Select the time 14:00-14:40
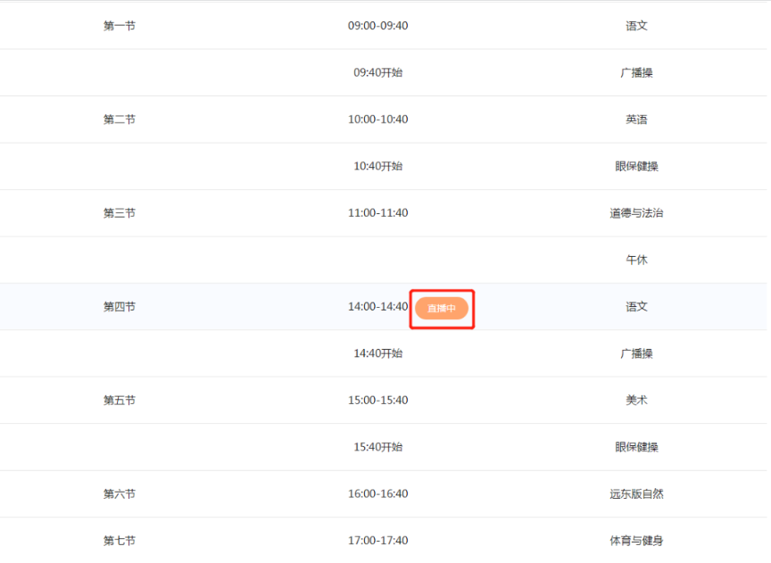 point(377,307)
